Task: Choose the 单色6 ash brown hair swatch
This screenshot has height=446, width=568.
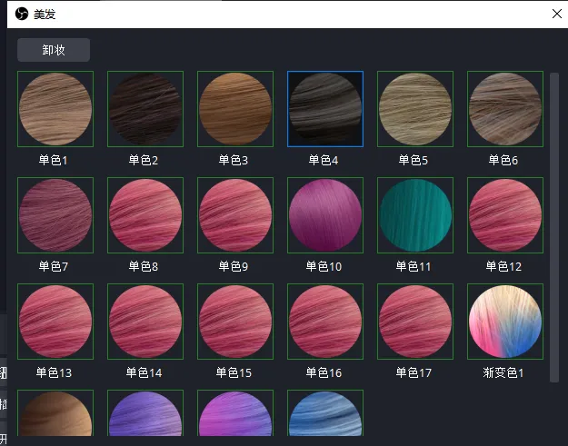Action: [x=505, y=109]
